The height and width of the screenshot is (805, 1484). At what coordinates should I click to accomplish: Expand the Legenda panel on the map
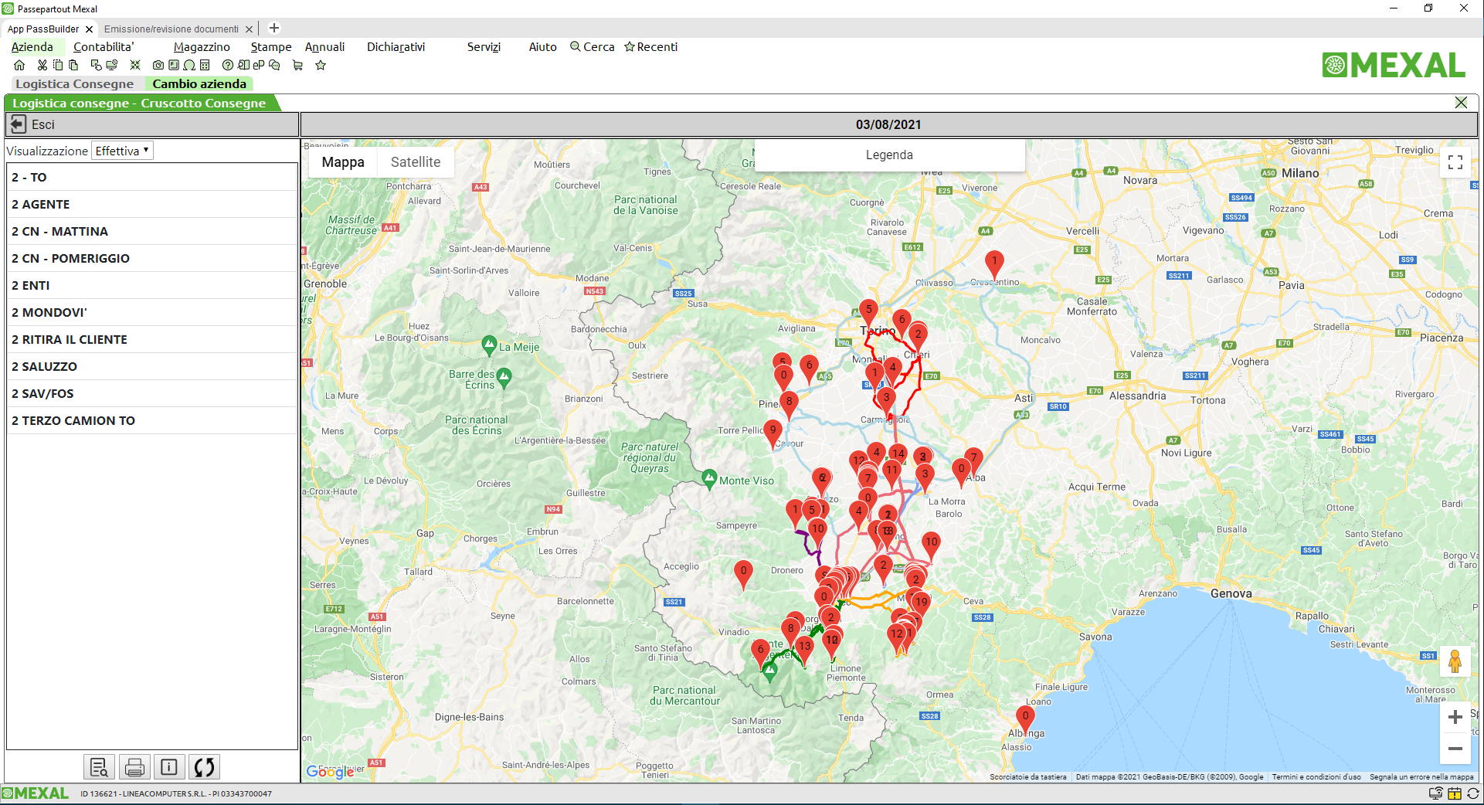(x=889, y=155)
